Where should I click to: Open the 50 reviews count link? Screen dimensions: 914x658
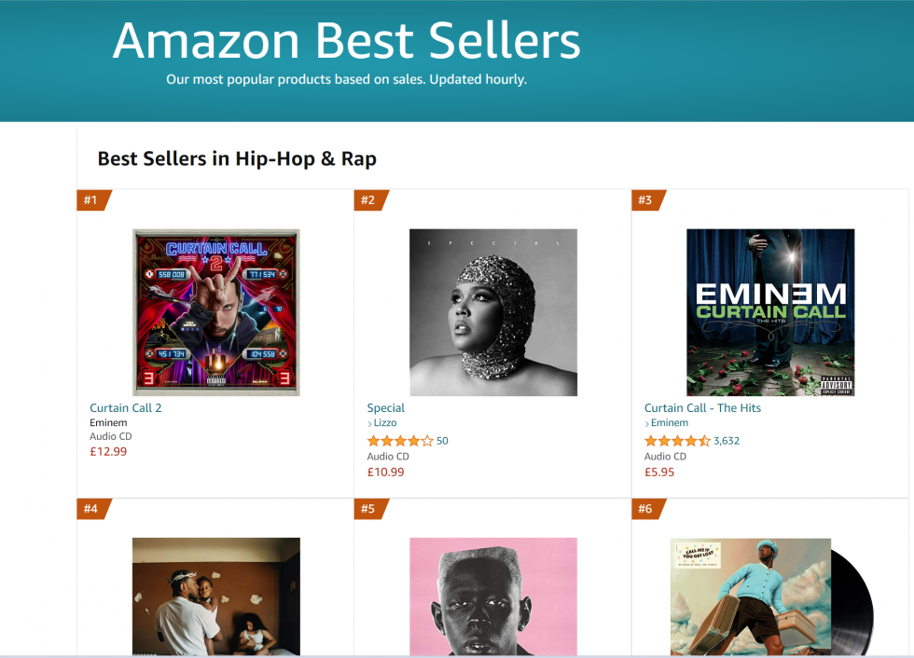click(x=442, y=441)
